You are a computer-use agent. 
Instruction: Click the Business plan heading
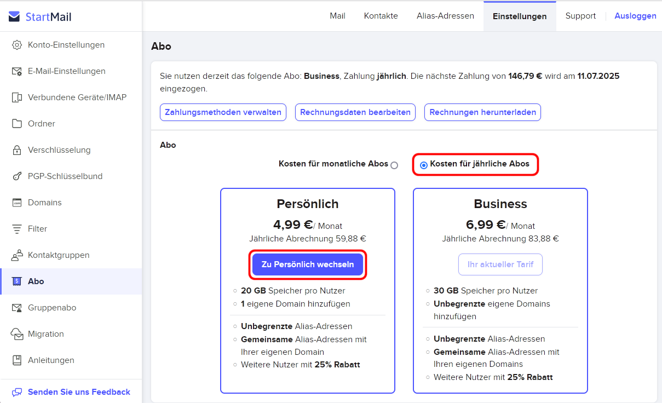(500, 204)
